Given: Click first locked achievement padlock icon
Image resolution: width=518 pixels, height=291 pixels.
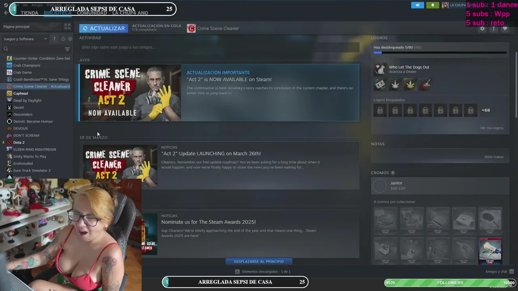Looking at the screenshot, I should pos(380,110).
